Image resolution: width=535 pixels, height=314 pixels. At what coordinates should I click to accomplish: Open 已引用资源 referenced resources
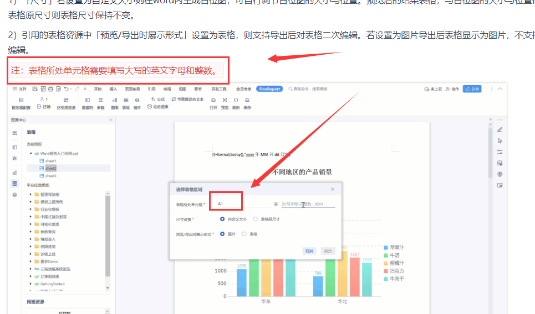(66, 103)
